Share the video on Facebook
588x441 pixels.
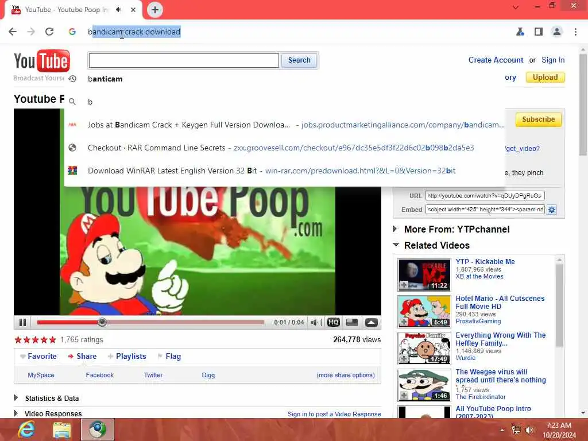coord(99,375)
